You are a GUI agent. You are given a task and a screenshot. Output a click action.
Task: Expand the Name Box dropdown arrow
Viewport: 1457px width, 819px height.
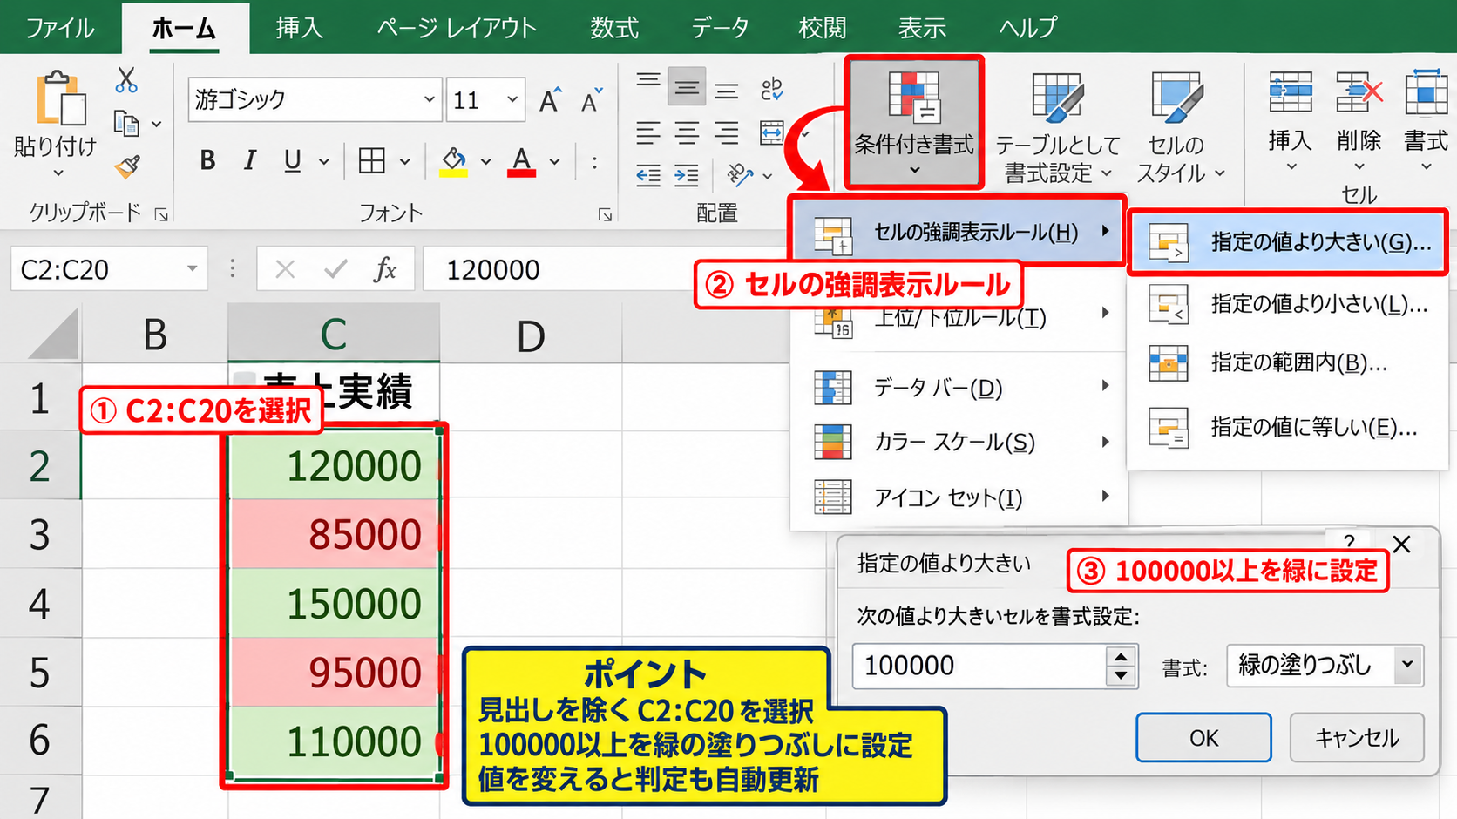point(192,269)
